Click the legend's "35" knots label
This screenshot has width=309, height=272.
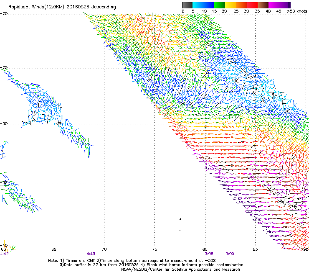[257, 11]
